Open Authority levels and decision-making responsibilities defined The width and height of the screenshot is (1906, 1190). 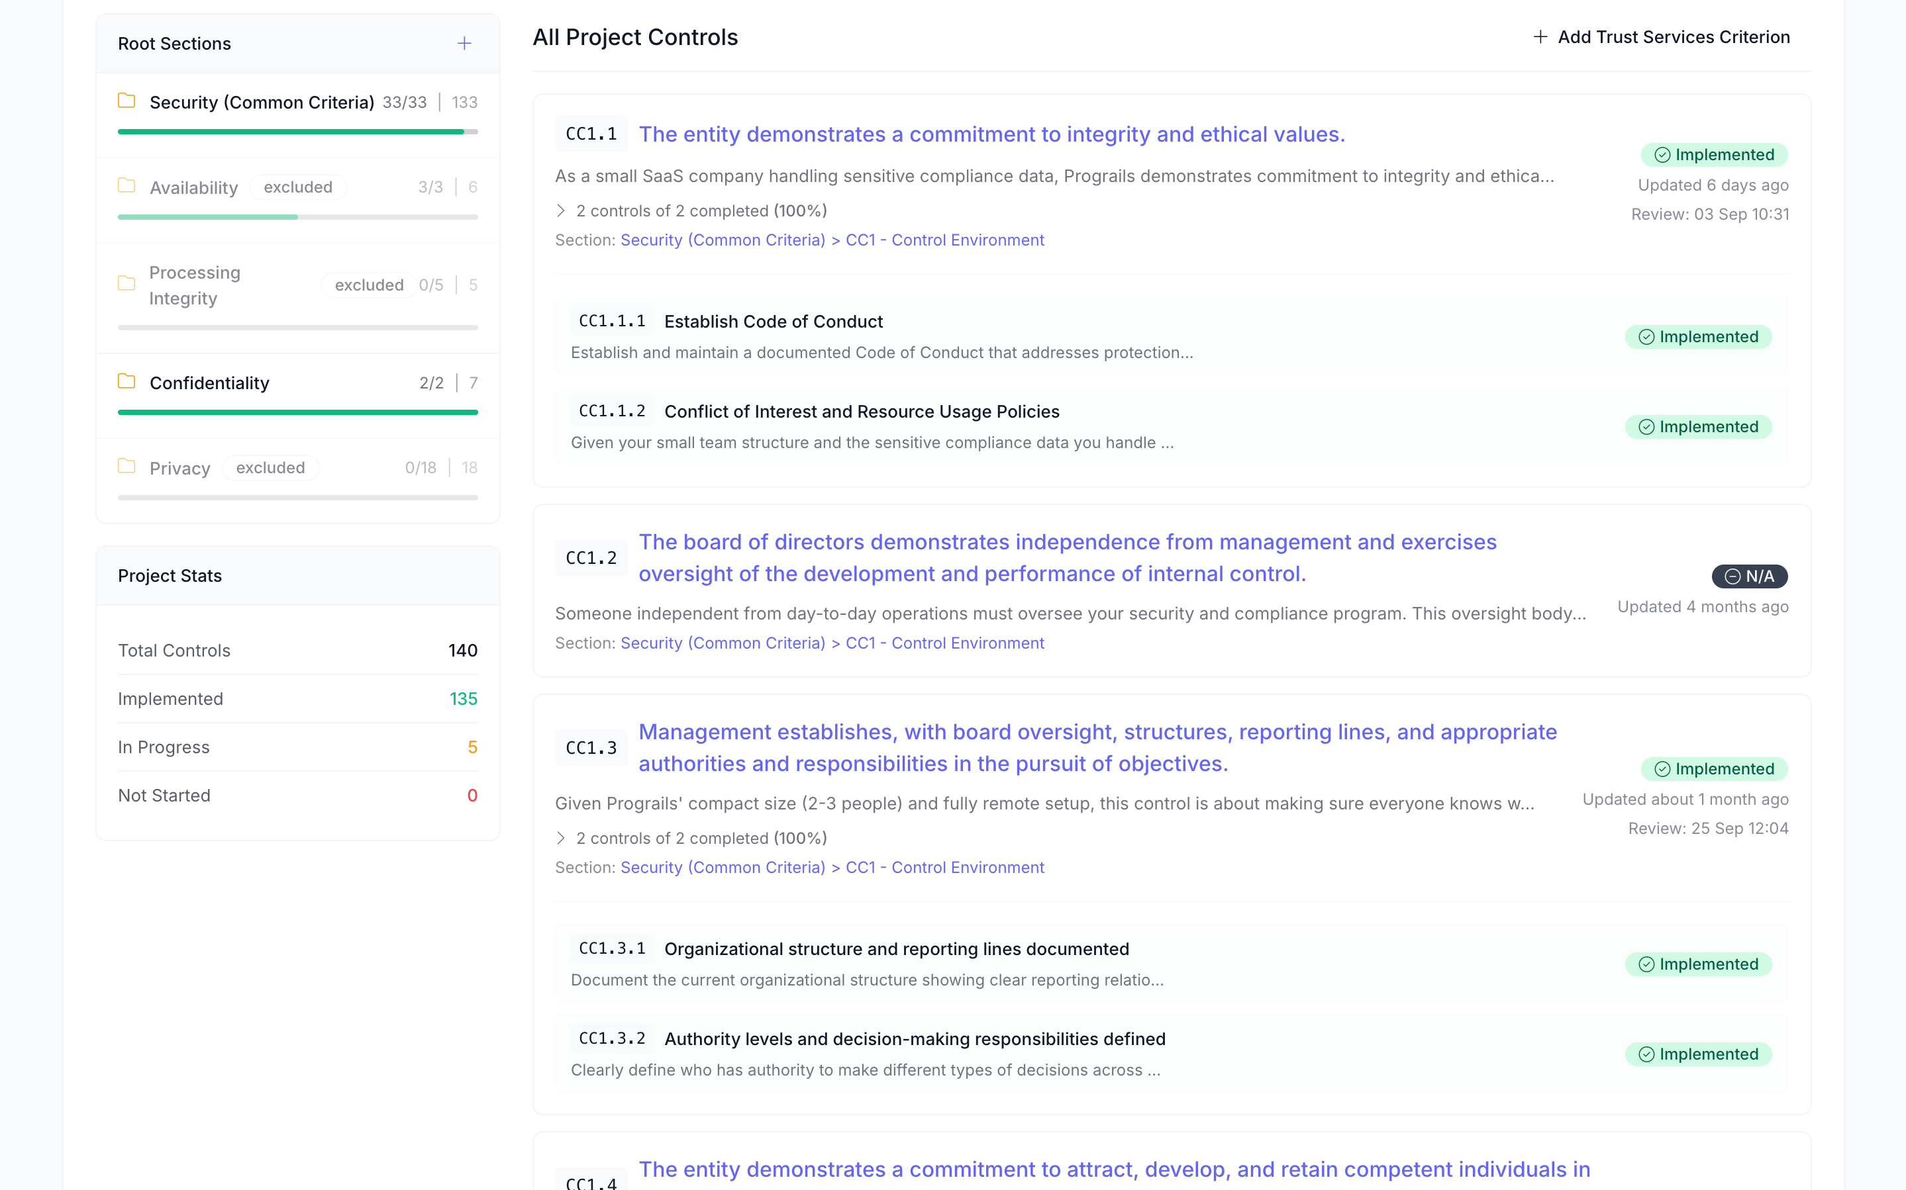pos(914,1039)
